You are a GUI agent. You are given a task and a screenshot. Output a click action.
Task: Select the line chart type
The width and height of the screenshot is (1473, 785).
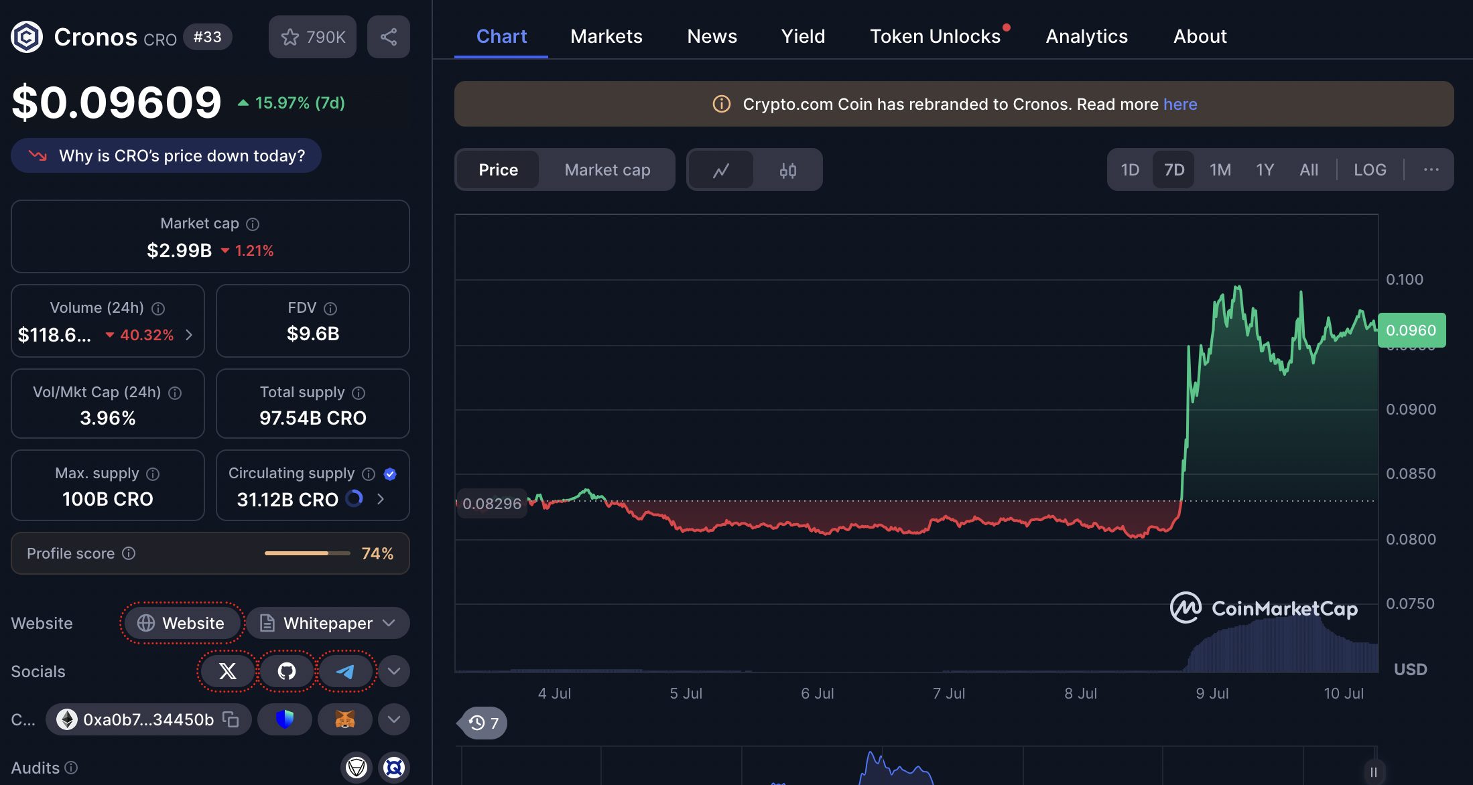coord(721,170)
